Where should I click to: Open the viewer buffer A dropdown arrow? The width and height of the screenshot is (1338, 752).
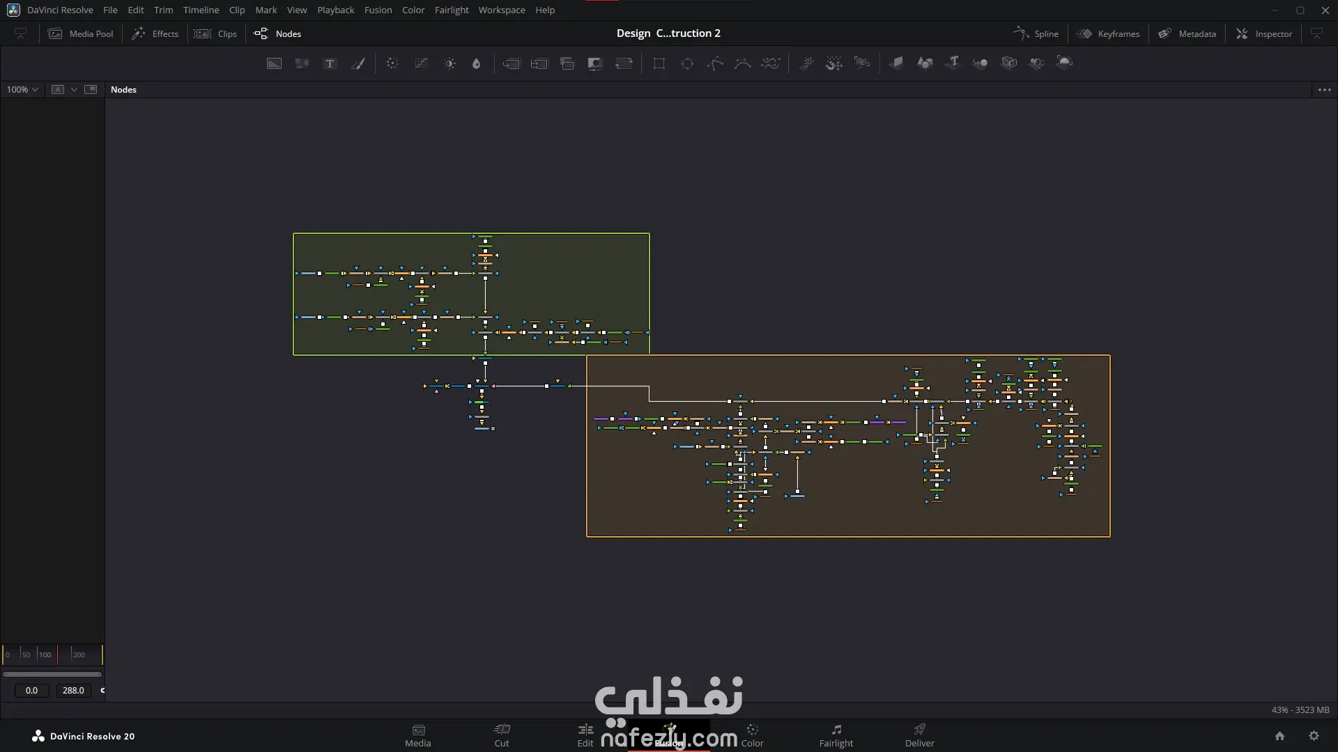[74, 89]
